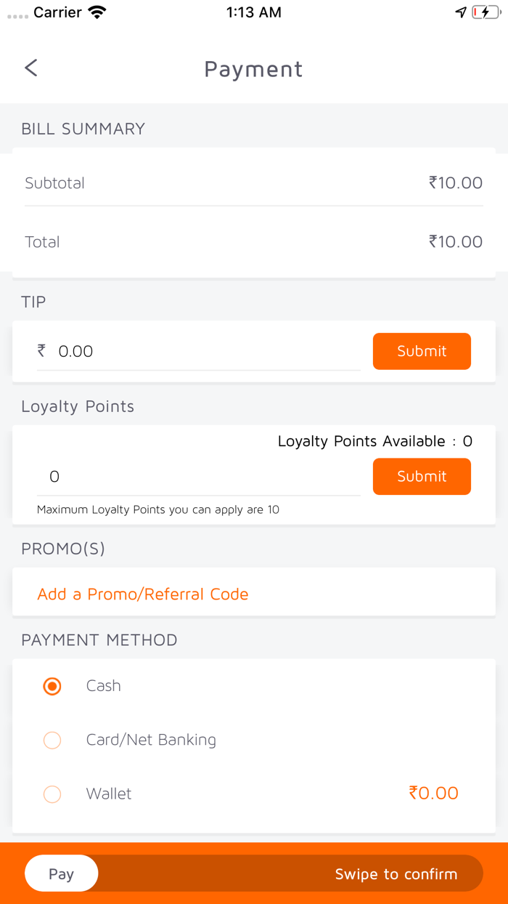Select Card/Net Banking radio button

pyautogui.click(x=52, y=740)
